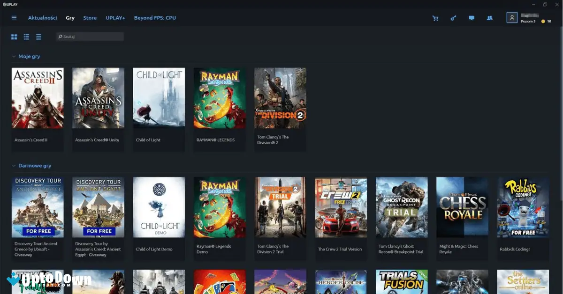Open the hamburger navigation menu
Image resolution: width=563 pixels, height=294 pixels.
[14, 18]
